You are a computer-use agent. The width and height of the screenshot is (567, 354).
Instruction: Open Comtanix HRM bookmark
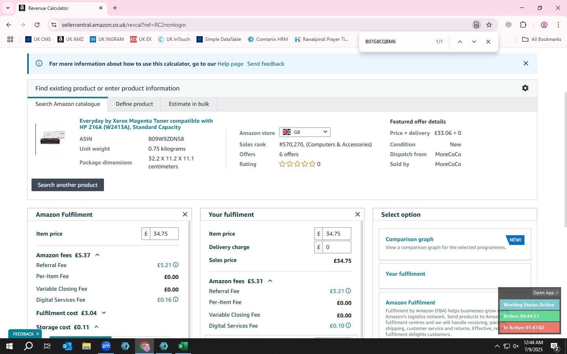[x=268, y=39]
